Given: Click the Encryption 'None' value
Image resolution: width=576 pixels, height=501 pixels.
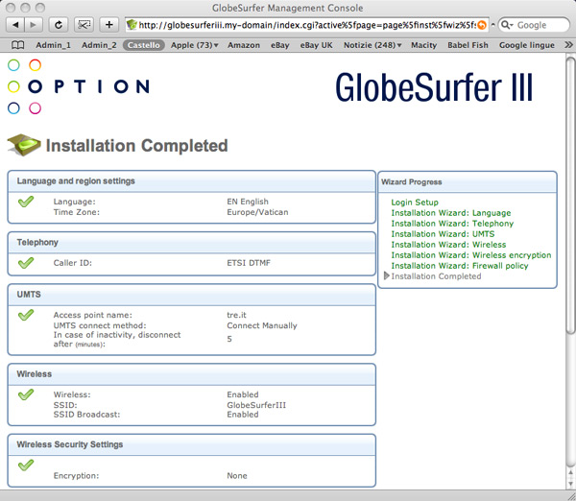Looking at the screenshot, I should click(x=237, y=476).
